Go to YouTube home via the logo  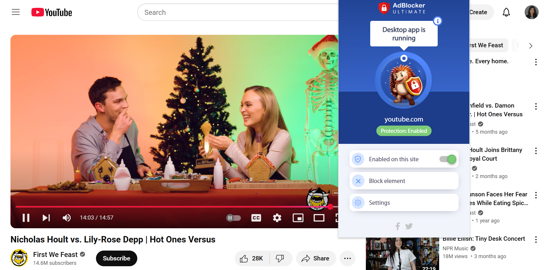coord(52,12)
